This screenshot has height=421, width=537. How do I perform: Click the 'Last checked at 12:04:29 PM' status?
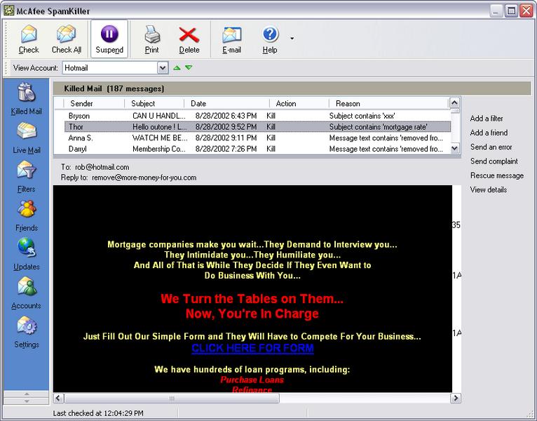pos(98,413)
